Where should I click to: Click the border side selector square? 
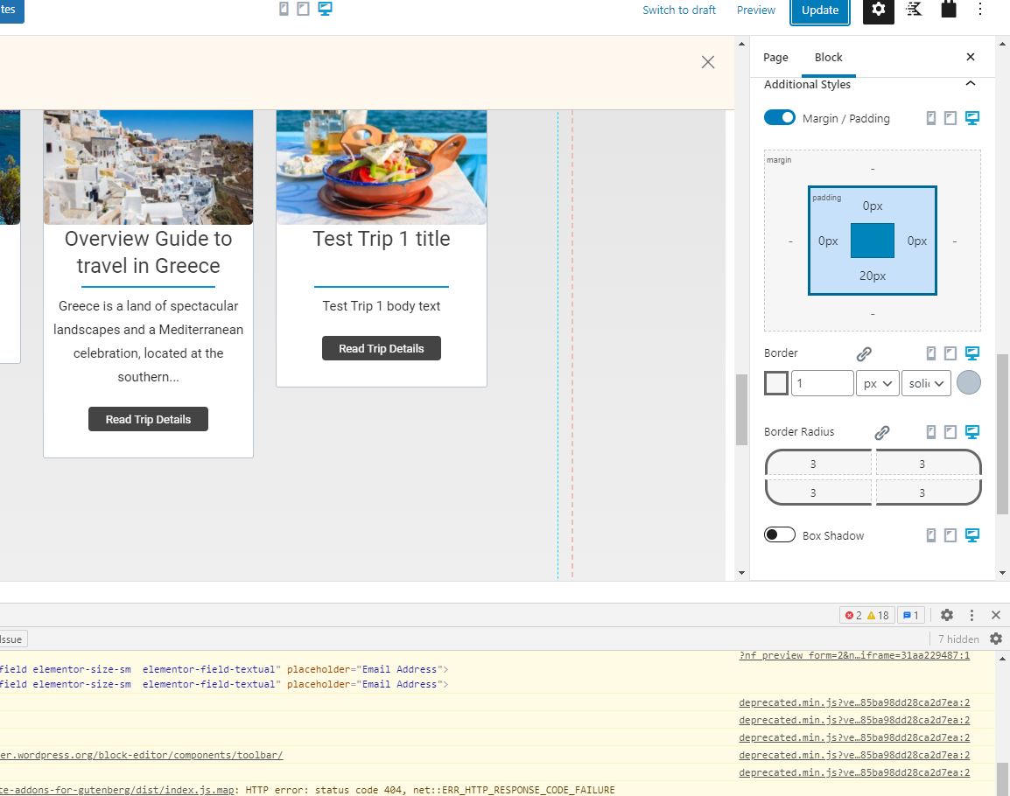(776, 383)
